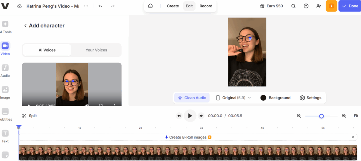Open the sticker icon below Text
361x161 pixels.
[5, 155]
